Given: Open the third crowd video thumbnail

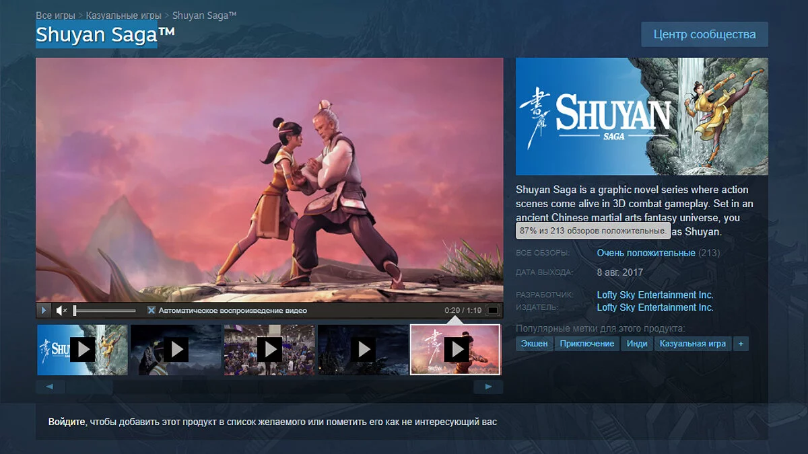Looking at the screenshot, I should point(269,349).
